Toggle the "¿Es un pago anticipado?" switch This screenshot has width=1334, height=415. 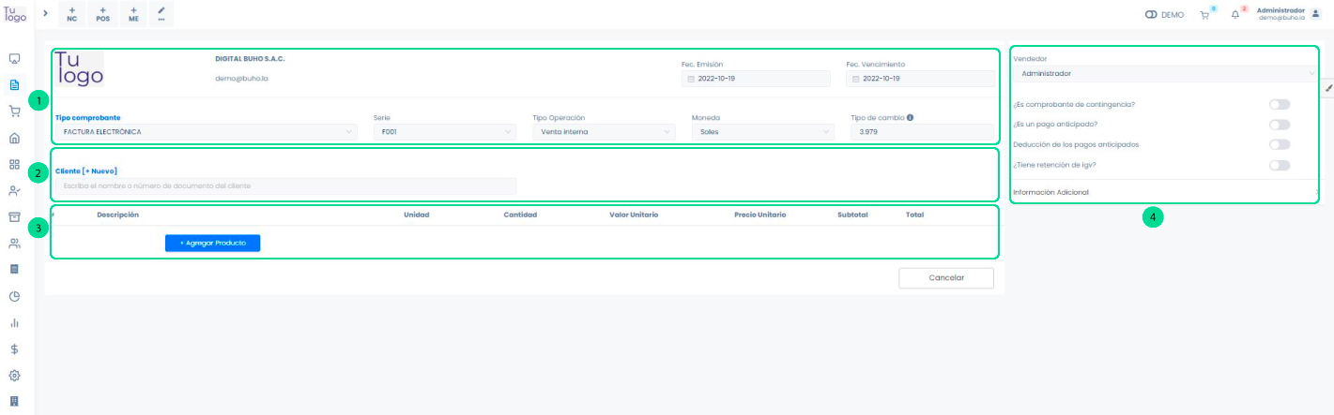click(x=1279, y=125)
